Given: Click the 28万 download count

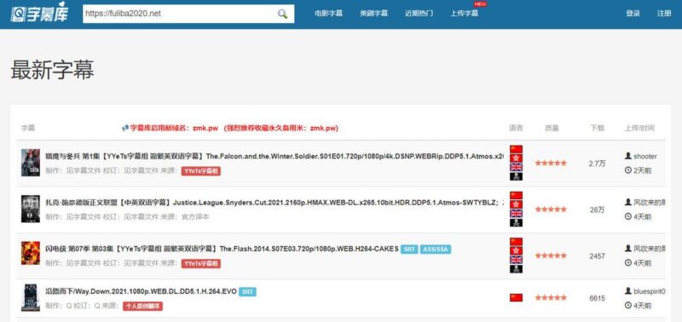Looking at the screenshot, I should point(598,210).
